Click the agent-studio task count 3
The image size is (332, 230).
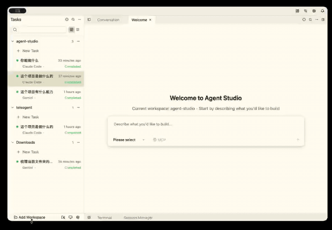[72, 41]
